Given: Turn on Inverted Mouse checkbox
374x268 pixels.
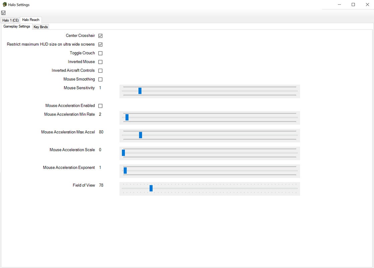Looking at the screenshot, I should click(x=100, y=62).
